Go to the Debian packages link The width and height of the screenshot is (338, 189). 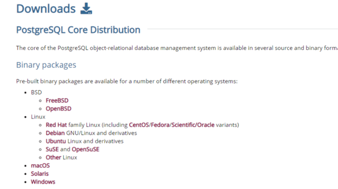55,133
